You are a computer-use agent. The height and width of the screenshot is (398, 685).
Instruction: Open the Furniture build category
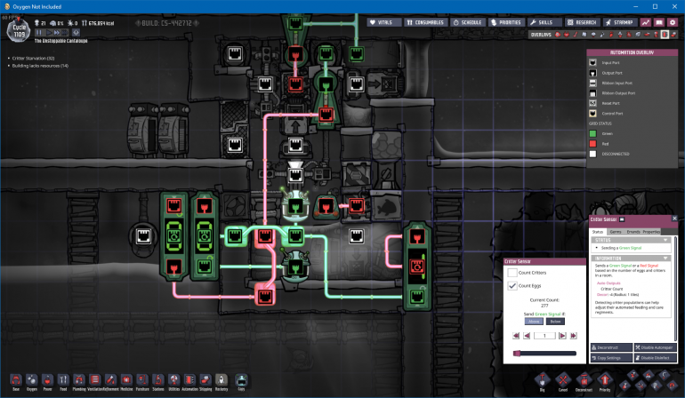(x=142, y=380)
